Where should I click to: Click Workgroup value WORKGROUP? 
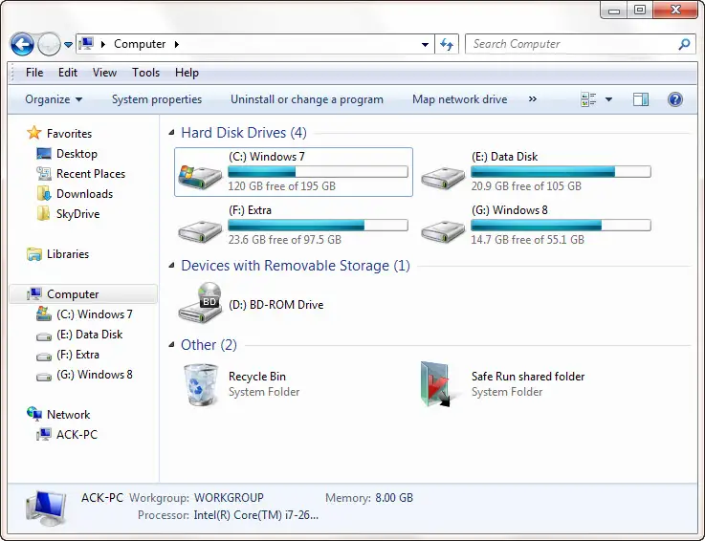(229, 498)
